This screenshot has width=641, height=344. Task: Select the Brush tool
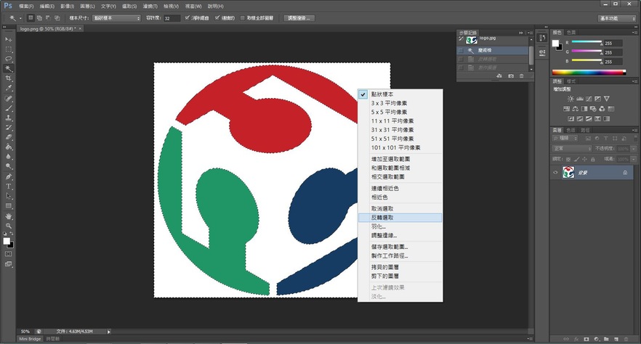point(8,109)
